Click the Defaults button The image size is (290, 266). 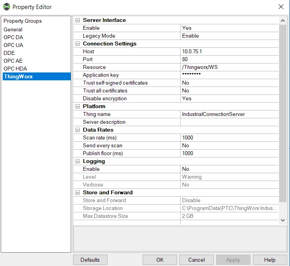90,260
